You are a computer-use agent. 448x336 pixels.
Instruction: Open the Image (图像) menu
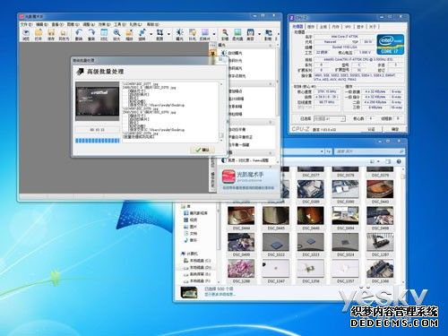click(x=73, y=24)
